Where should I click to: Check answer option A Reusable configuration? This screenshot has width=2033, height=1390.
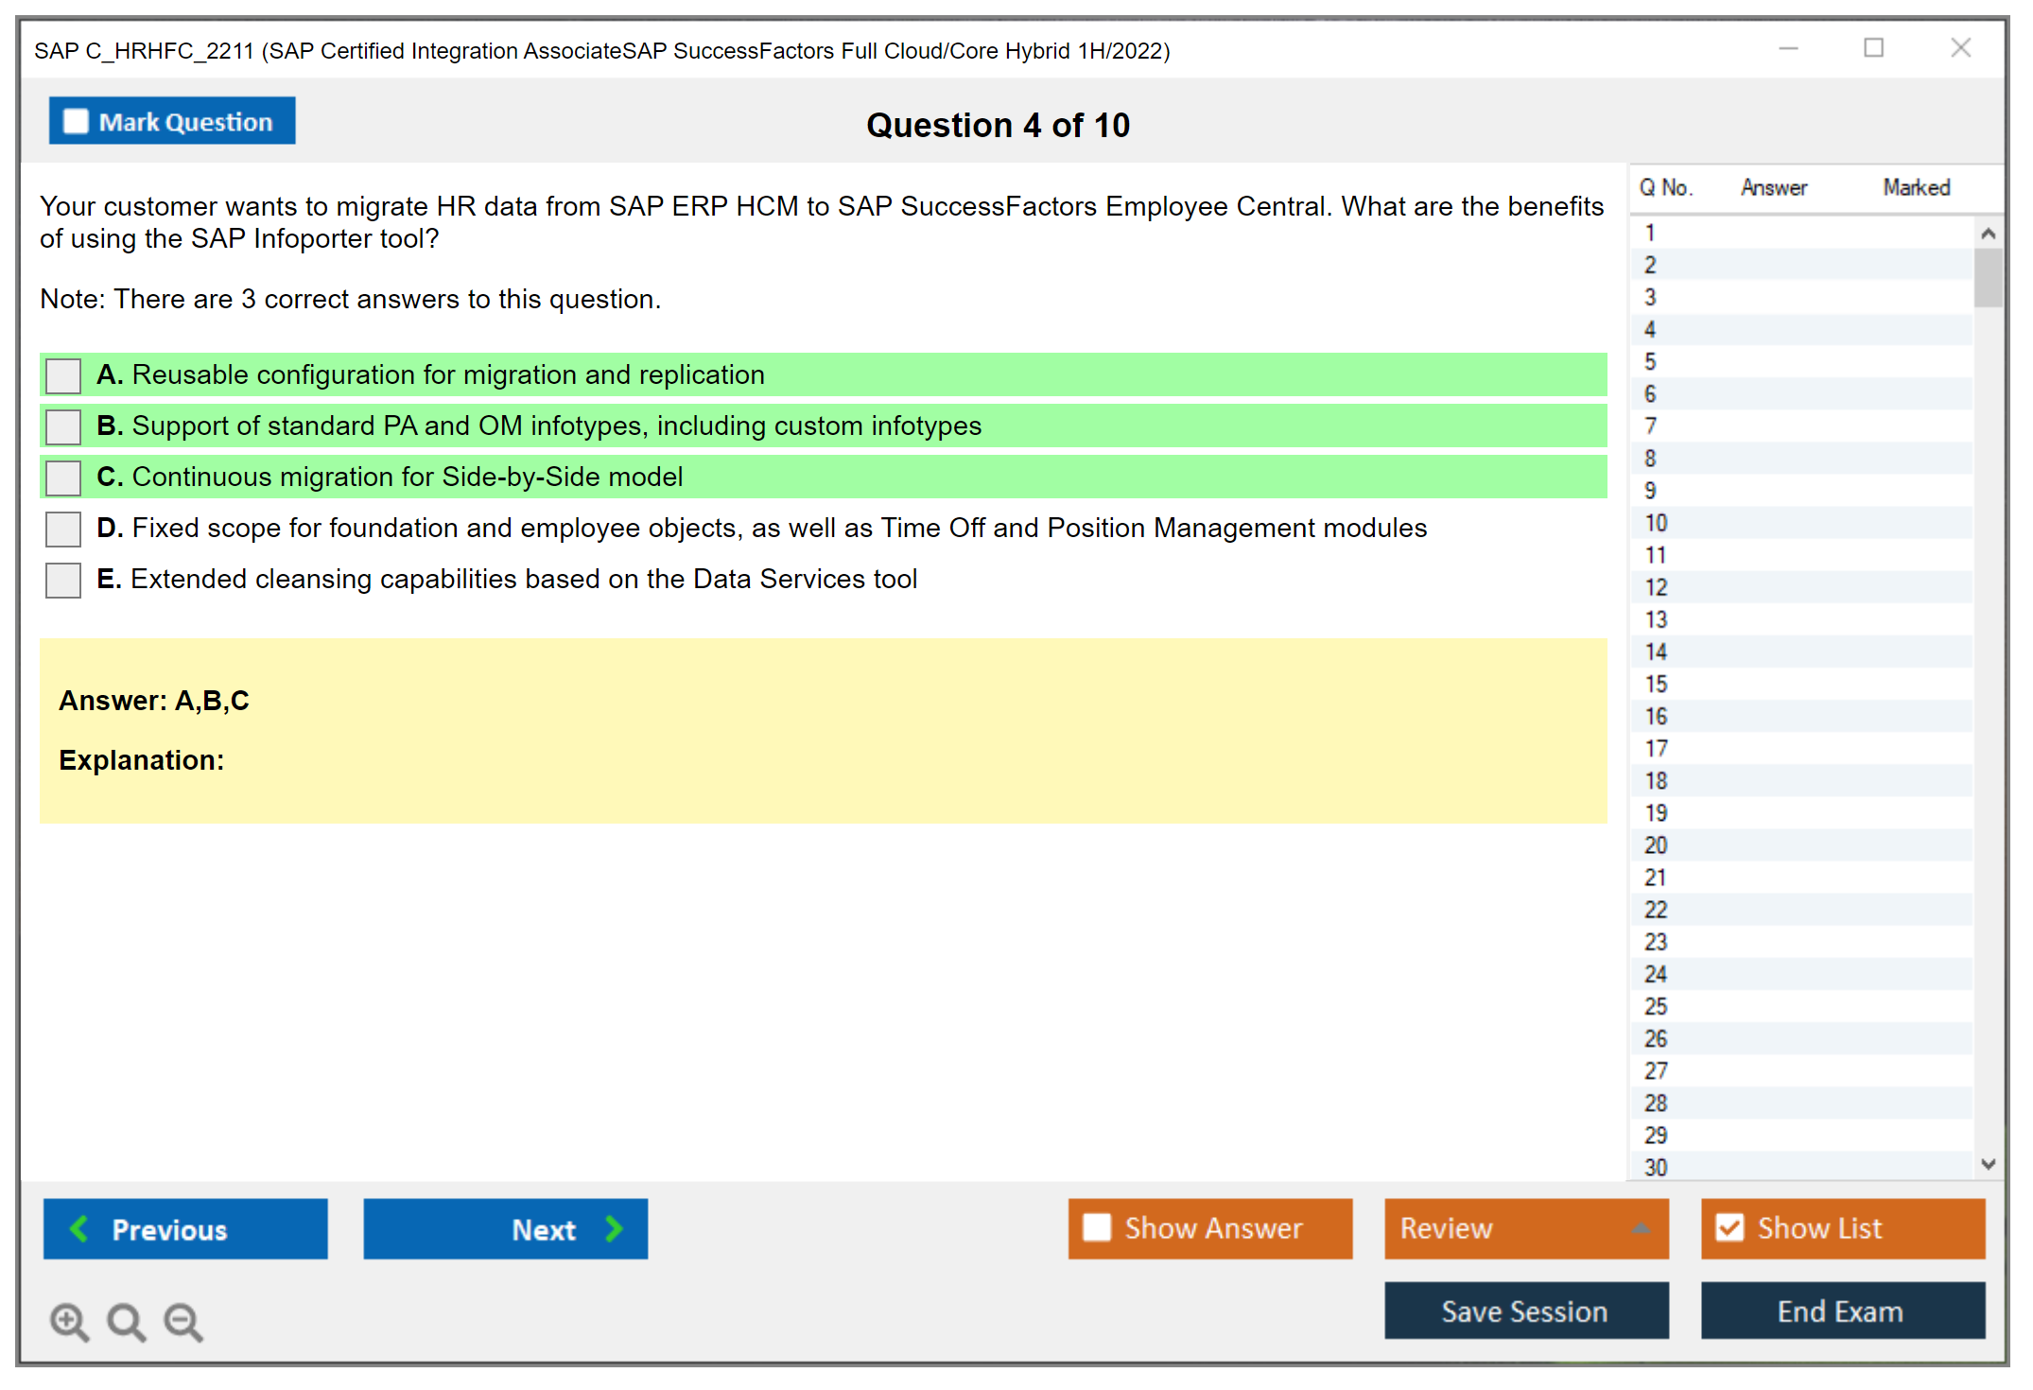pyautogui.click(x=63, y=375)
